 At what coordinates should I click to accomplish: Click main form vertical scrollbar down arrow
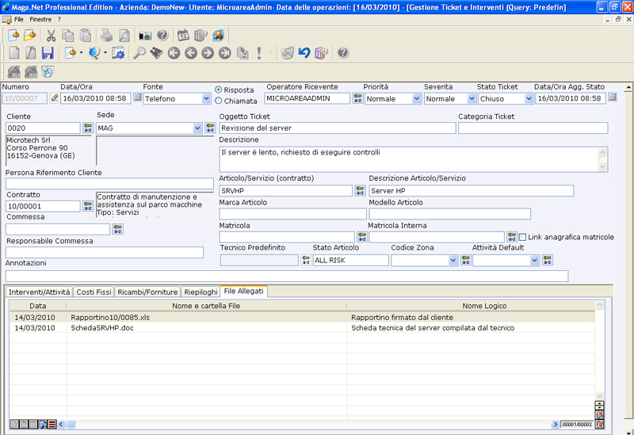click(x=628, y=431)
